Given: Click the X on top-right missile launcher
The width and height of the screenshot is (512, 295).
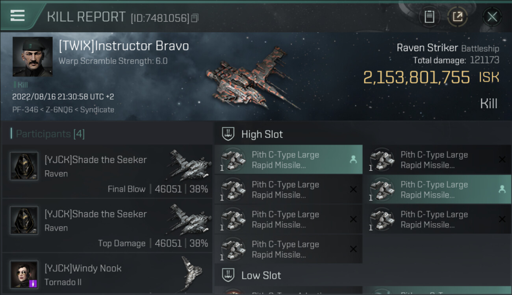Looking at the screenshot, I should [x=502, y=160].
